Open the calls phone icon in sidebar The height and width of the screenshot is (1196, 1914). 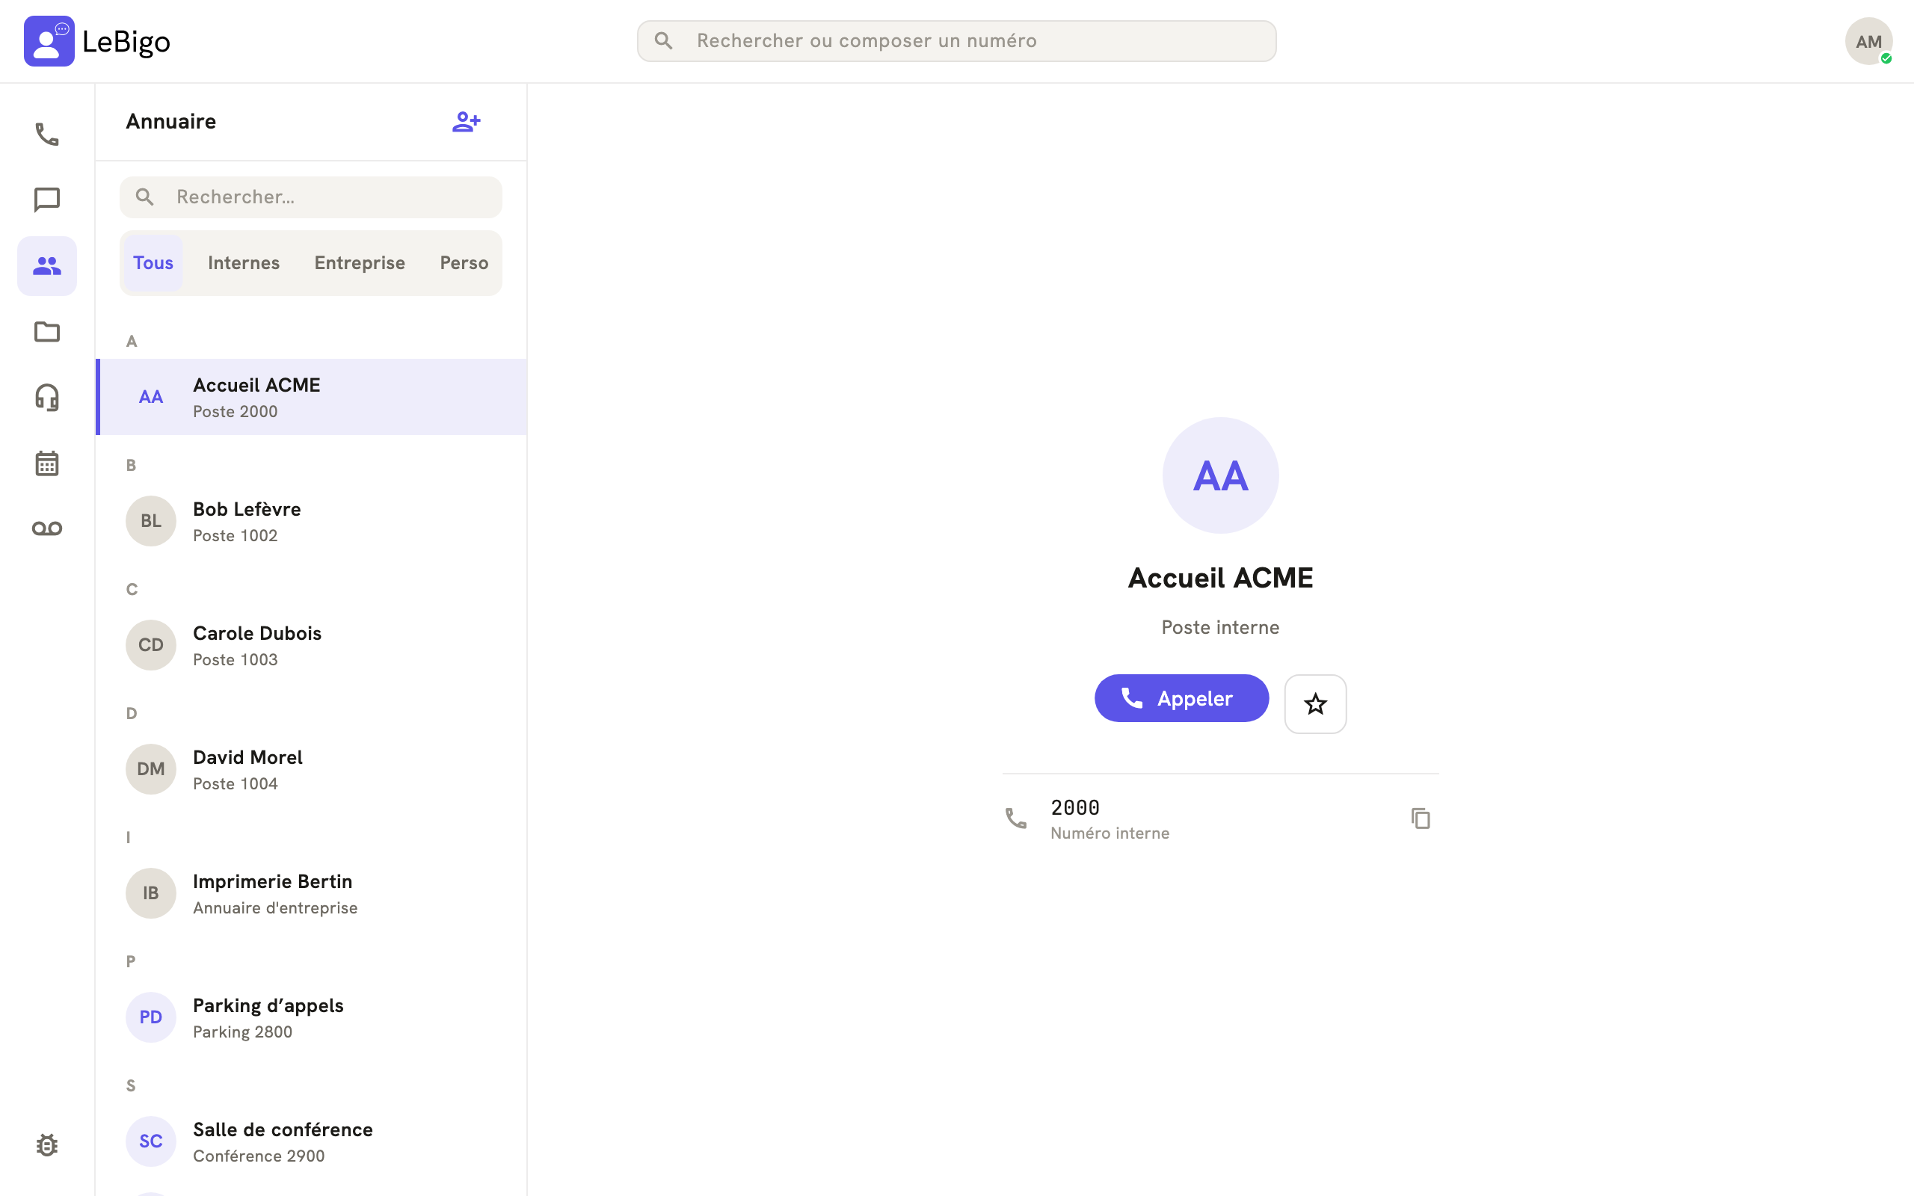(46, 134)
